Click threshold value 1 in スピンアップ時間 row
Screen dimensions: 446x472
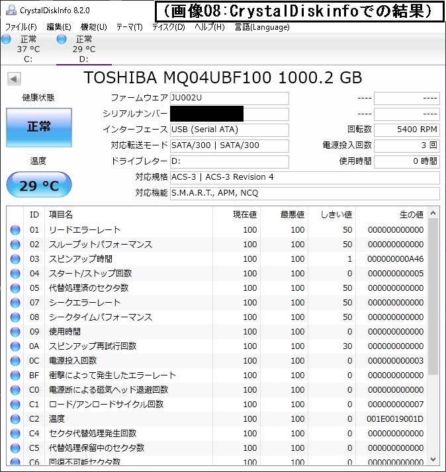(349, 259)
